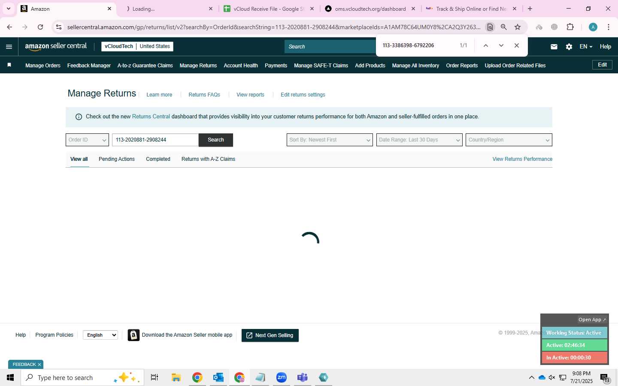Open Account Health in the nav bar
The width and height of the screenshot is (618, 386).
241,66
